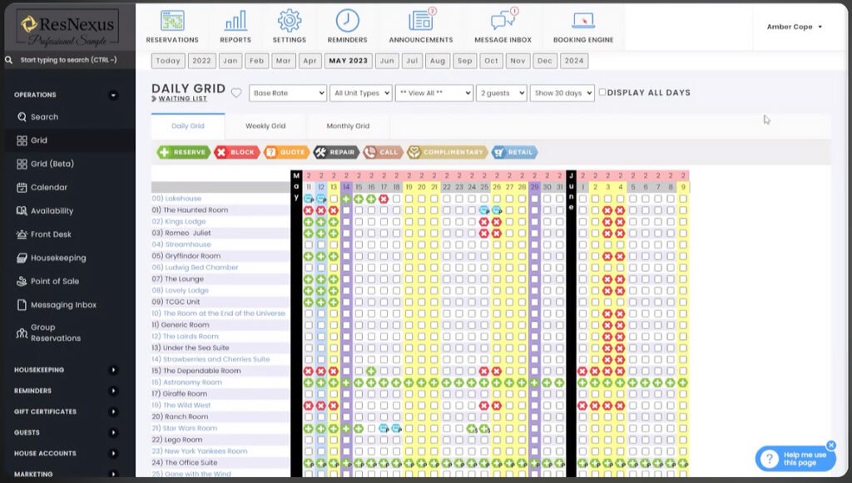The image size is (852, 483).
Task: Click the Reminders clock icon
Action: point(347,18)
